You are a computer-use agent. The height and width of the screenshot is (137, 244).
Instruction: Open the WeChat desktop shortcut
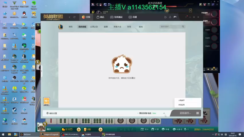(x=24, y=36)
